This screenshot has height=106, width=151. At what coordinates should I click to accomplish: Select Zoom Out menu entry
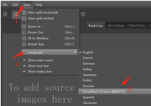pos(49,32)
